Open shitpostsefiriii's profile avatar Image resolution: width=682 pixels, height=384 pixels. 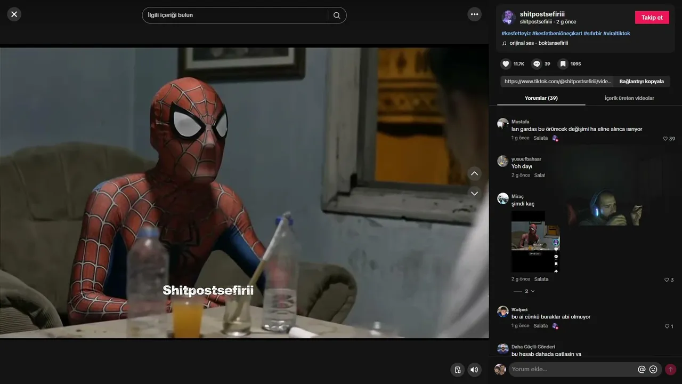coord(508,17)
